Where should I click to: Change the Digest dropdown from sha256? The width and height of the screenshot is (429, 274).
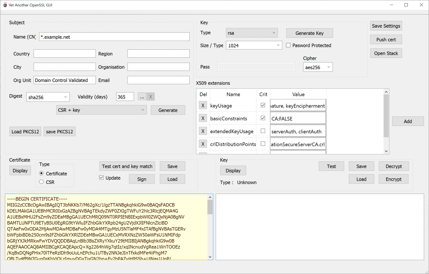point(47,97)
